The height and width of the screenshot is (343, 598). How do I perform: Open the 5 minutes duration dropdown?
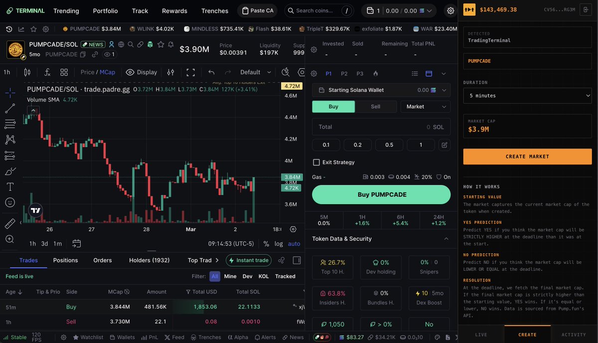click(527, 96)
